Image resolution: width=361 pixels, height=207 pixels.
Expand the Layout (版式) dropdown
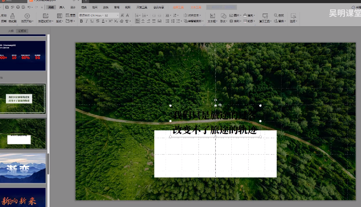click(x=60, y=21)
